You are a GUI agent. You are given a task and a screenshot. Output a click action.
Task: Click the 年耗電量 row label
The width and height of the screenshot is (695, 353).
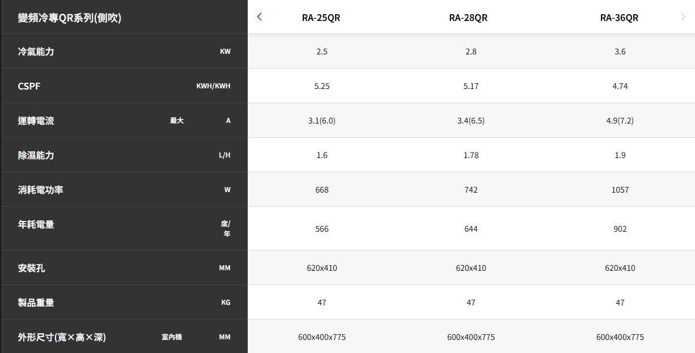pos(36,224)
